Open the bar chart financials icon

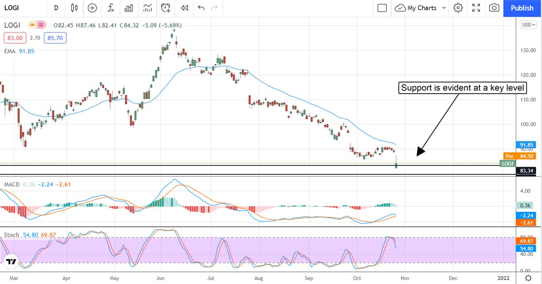[x=129, y=8]
